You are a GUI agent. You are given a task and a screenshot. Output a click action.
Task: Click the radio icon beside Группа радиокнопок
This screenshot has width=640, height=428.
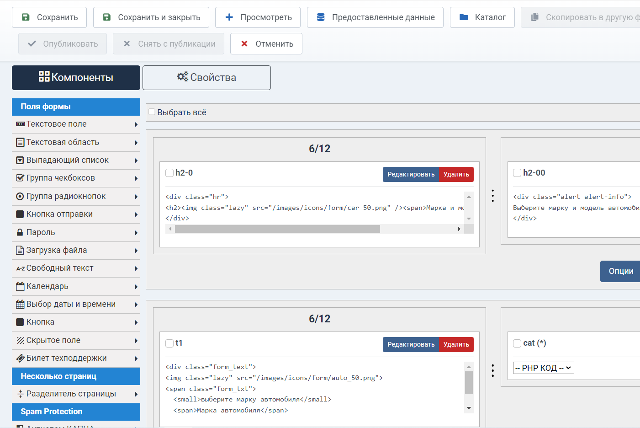point(20,196)
